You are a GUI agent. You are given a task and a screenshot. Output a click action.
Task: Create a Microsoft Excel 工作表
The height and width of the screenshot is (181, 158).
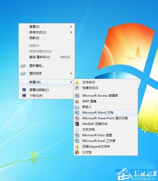(x=106, y=141)
